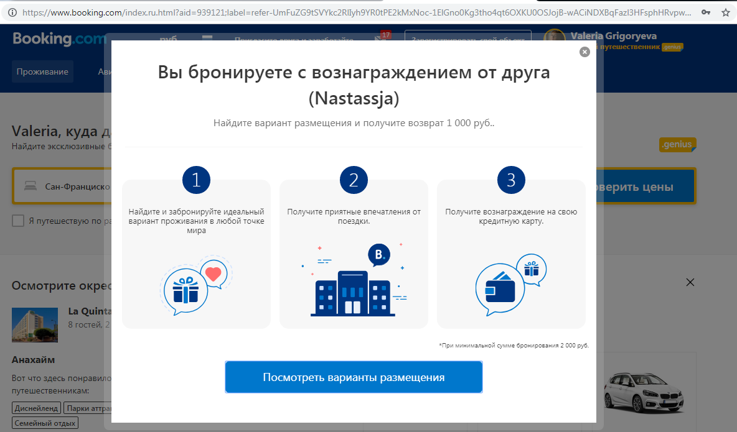Screen dimensions: 737x432
Task: Click 'Посмотреть варианты размещения' button
Action: pos(354,377)
